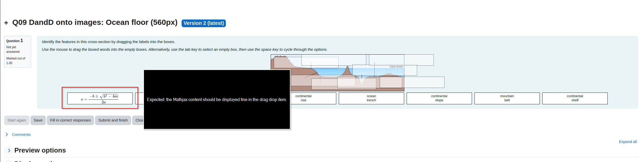This screenshot has height=162, width=642.
Task: Click the bottom drop box protruding right of the diagram
Action: (412, 82)
